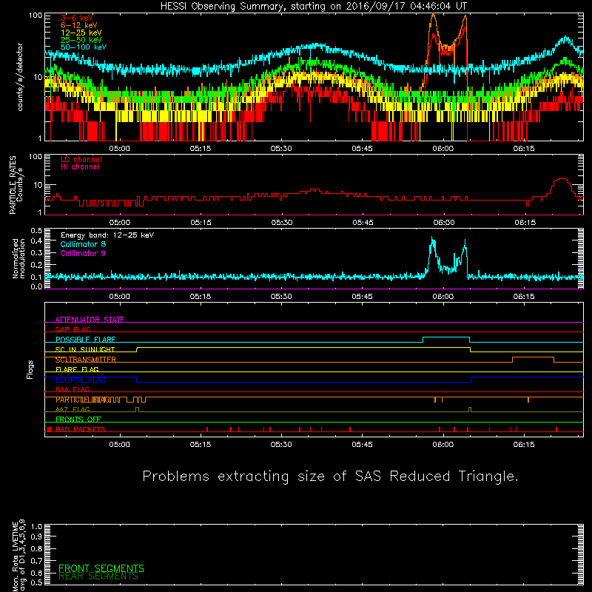The height and width of the screenshot is (592, 592).
Task: Click the Energy band: 12-25 keV label
Action: click(x=107, y=235)
